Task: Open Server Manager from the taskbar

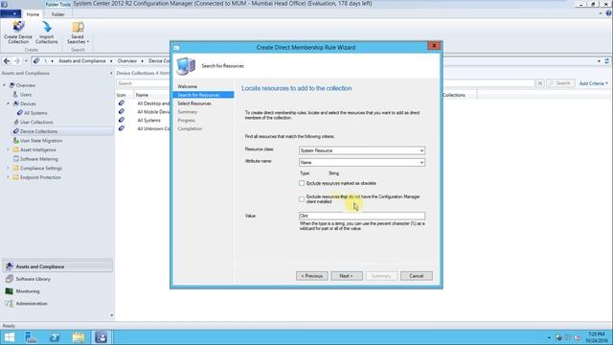Action: pos(31,337)
